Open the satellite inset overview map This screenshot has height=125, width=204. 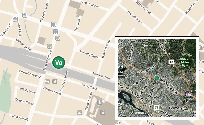157,78
